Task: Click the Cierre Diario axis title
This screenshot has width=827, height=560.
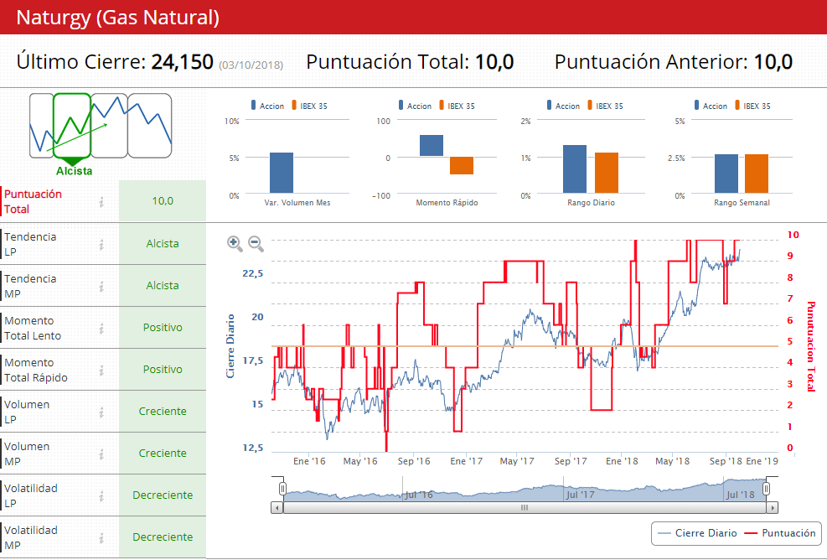Action: (230, 346)
